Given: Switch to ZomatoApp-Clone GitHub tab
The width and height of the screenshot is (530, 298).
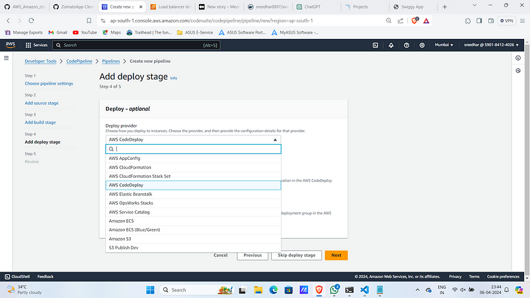Looking at the screenshot, I should (x=73, y=7).
